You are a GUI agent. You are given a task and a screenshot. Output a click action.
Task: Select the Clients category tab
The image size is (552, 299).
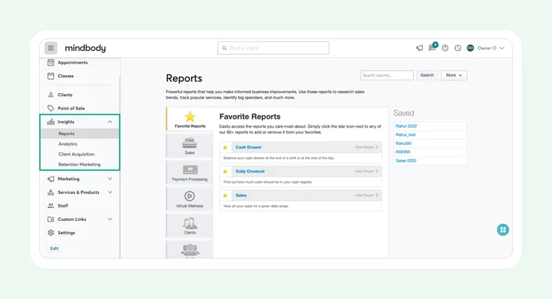[190, 225]
